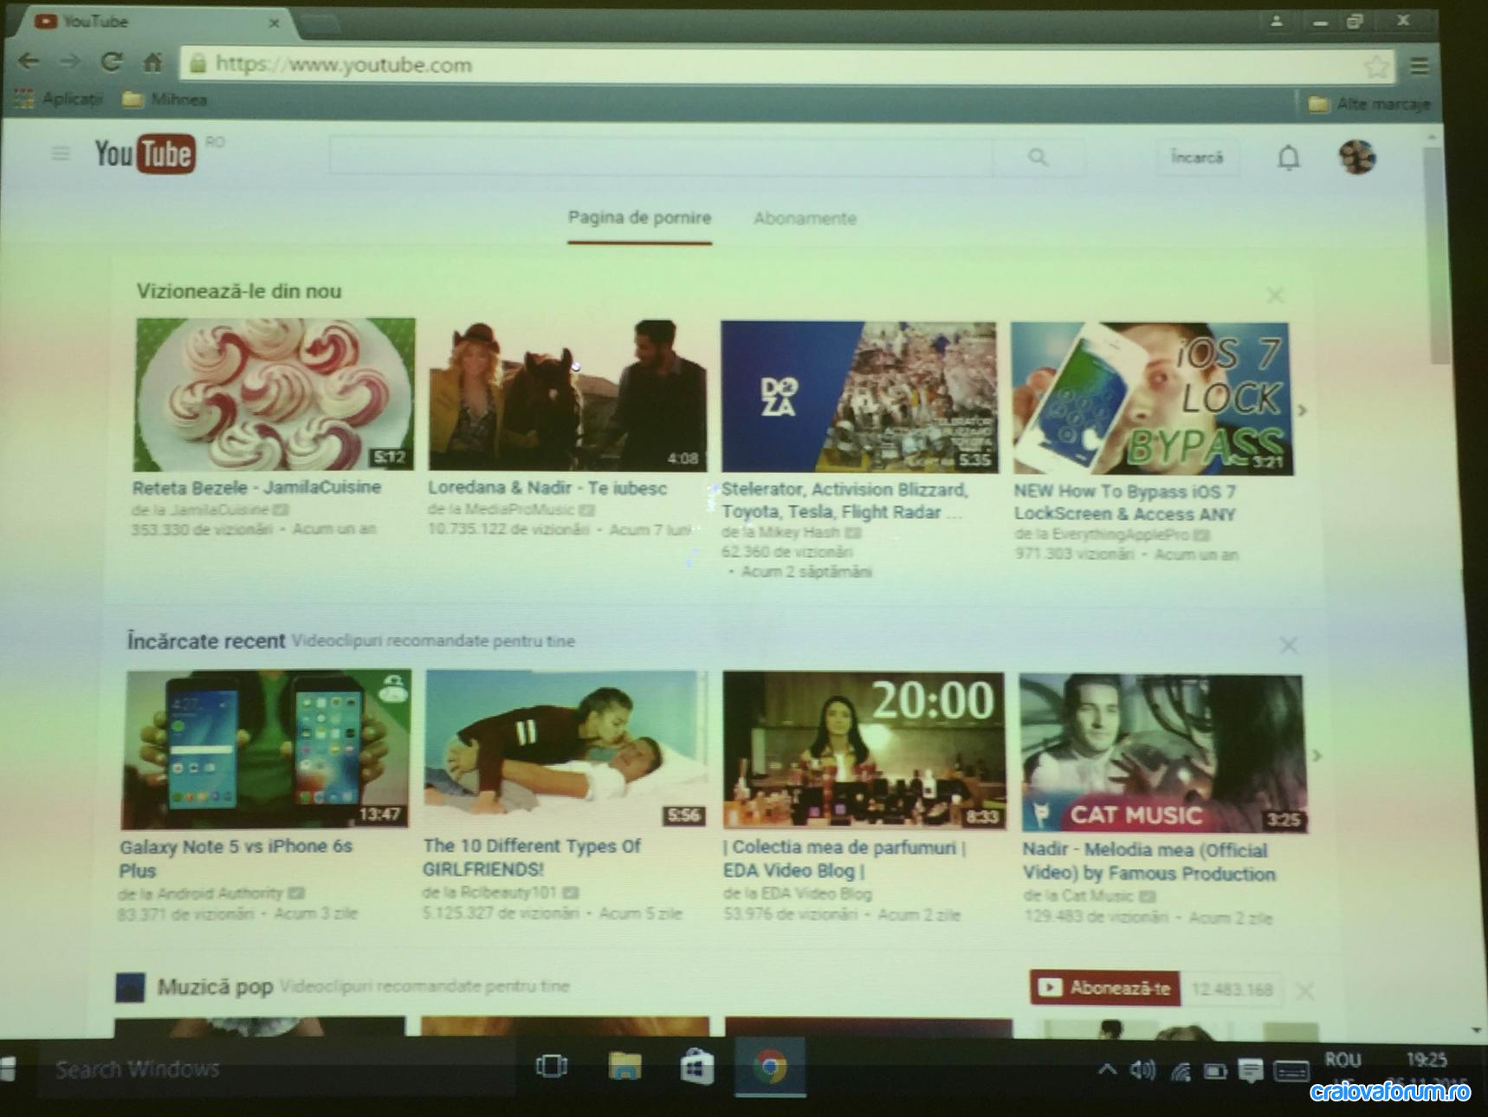Show next videos in Vizionează-le din nou
This screenshot has height=1117, width=1488.
[1302, 411]
